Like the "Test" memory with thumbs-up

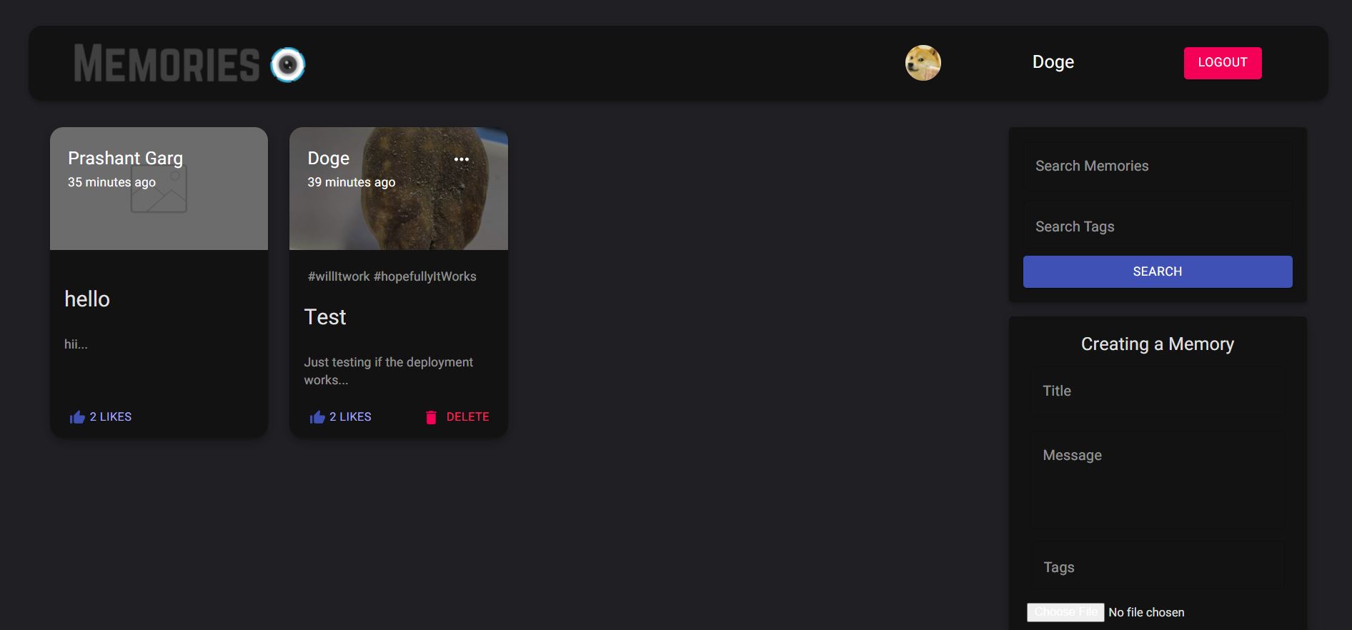pyautogui.click(x=317, y=417)
